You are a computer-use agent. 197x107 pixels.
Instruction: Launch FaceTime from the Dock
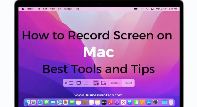72,102
